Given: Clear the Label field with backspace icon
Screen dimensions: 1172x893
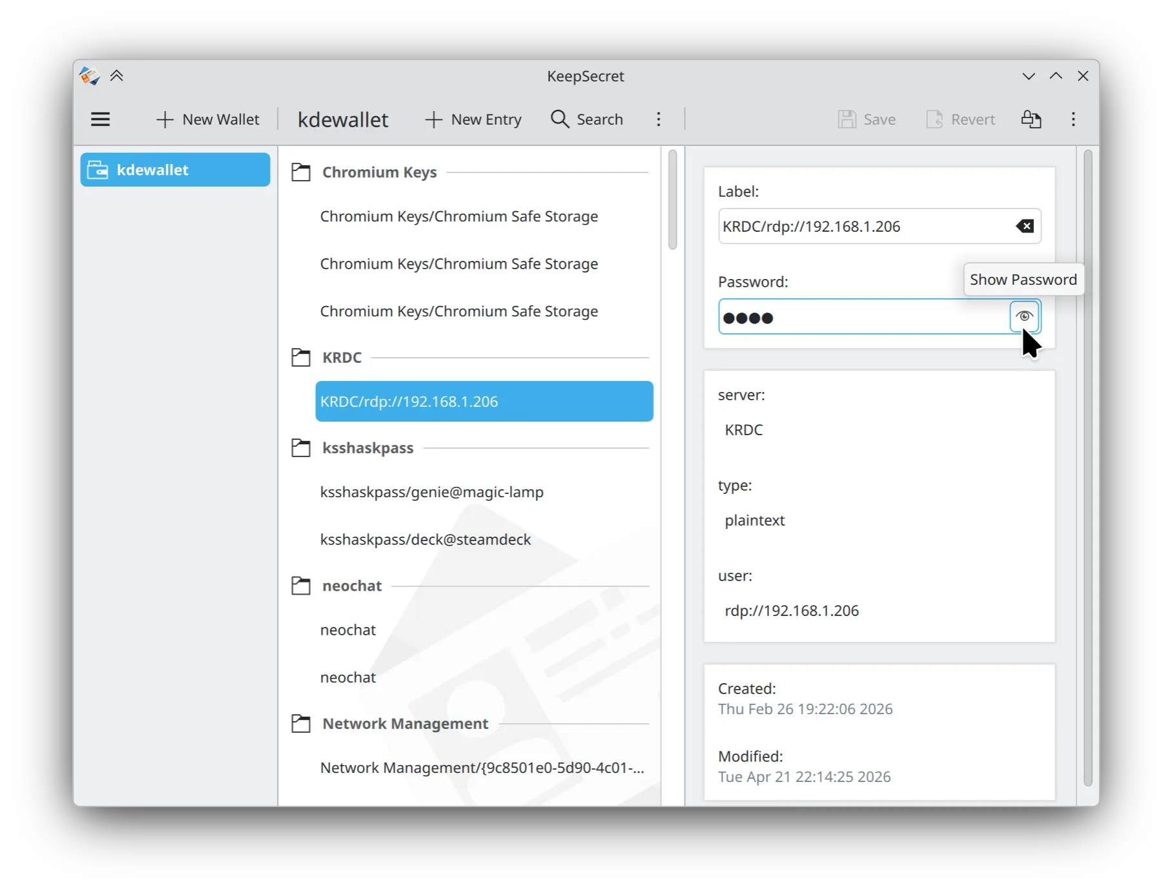Looking at the screenshot, I should click(1025, 226).
